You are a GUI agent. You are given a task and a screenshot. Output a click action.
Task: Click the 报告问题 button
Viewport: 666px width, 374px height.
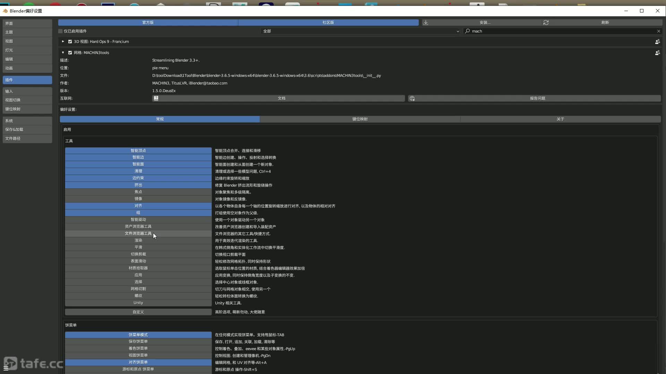pyautogui.click(x=535, y=98)
